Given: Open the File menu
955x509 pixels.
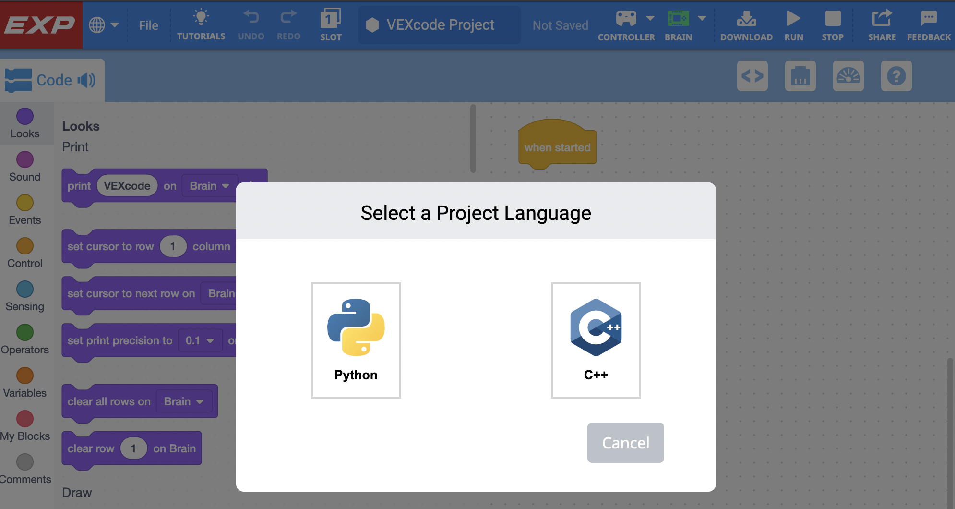Looking at the screenshot, I should tap(149, 25).
